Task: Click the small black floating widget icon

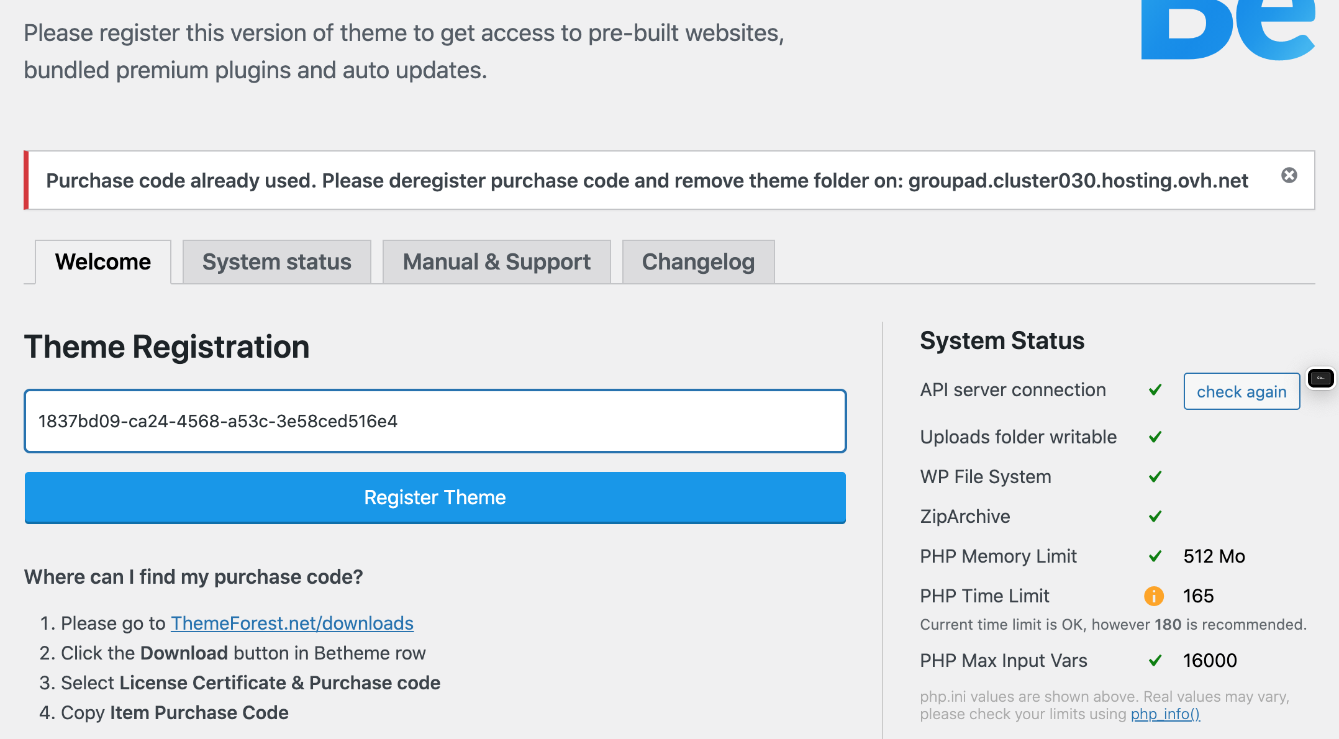Action: coord(1320,378)
